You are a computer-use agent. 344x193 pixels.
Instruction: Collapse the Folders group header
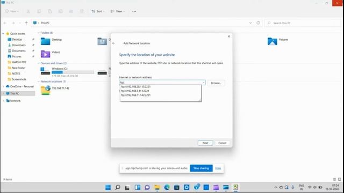tap(39, 33)
